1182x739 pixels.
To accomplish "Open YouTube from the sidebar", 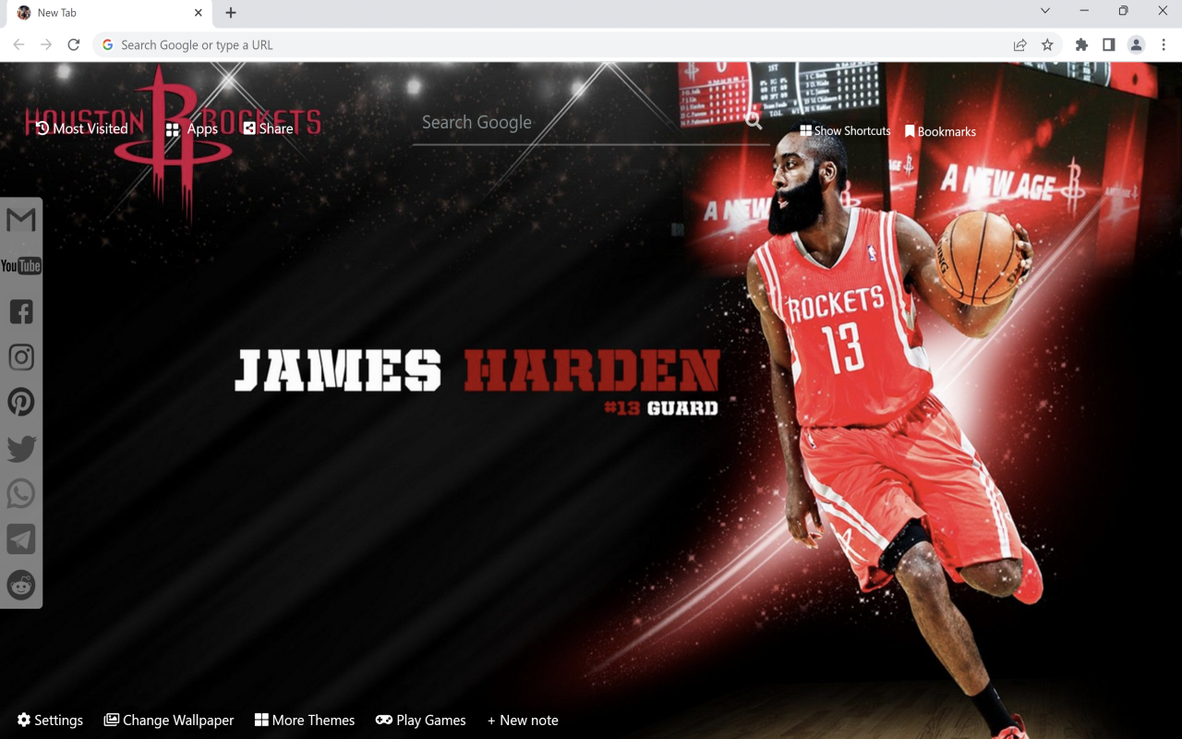I will [x=21, y=266].
